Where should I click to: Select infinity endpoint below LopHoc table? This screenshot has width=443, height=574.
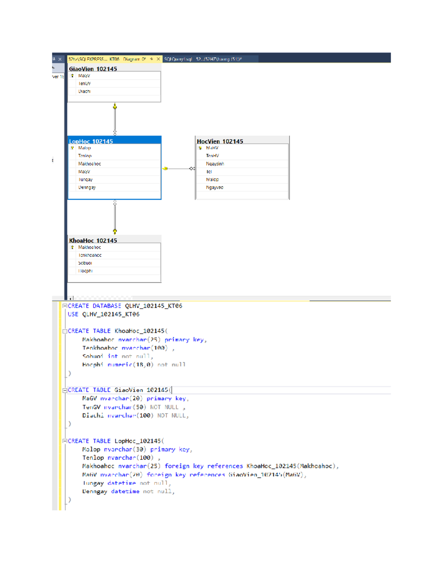pos(115,203)
